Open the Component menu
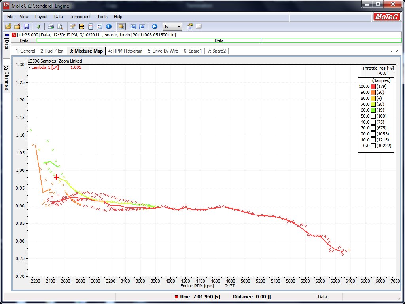The height and width of the screenshot is (304, 405). pyautogui.click(x=80, y=17)
